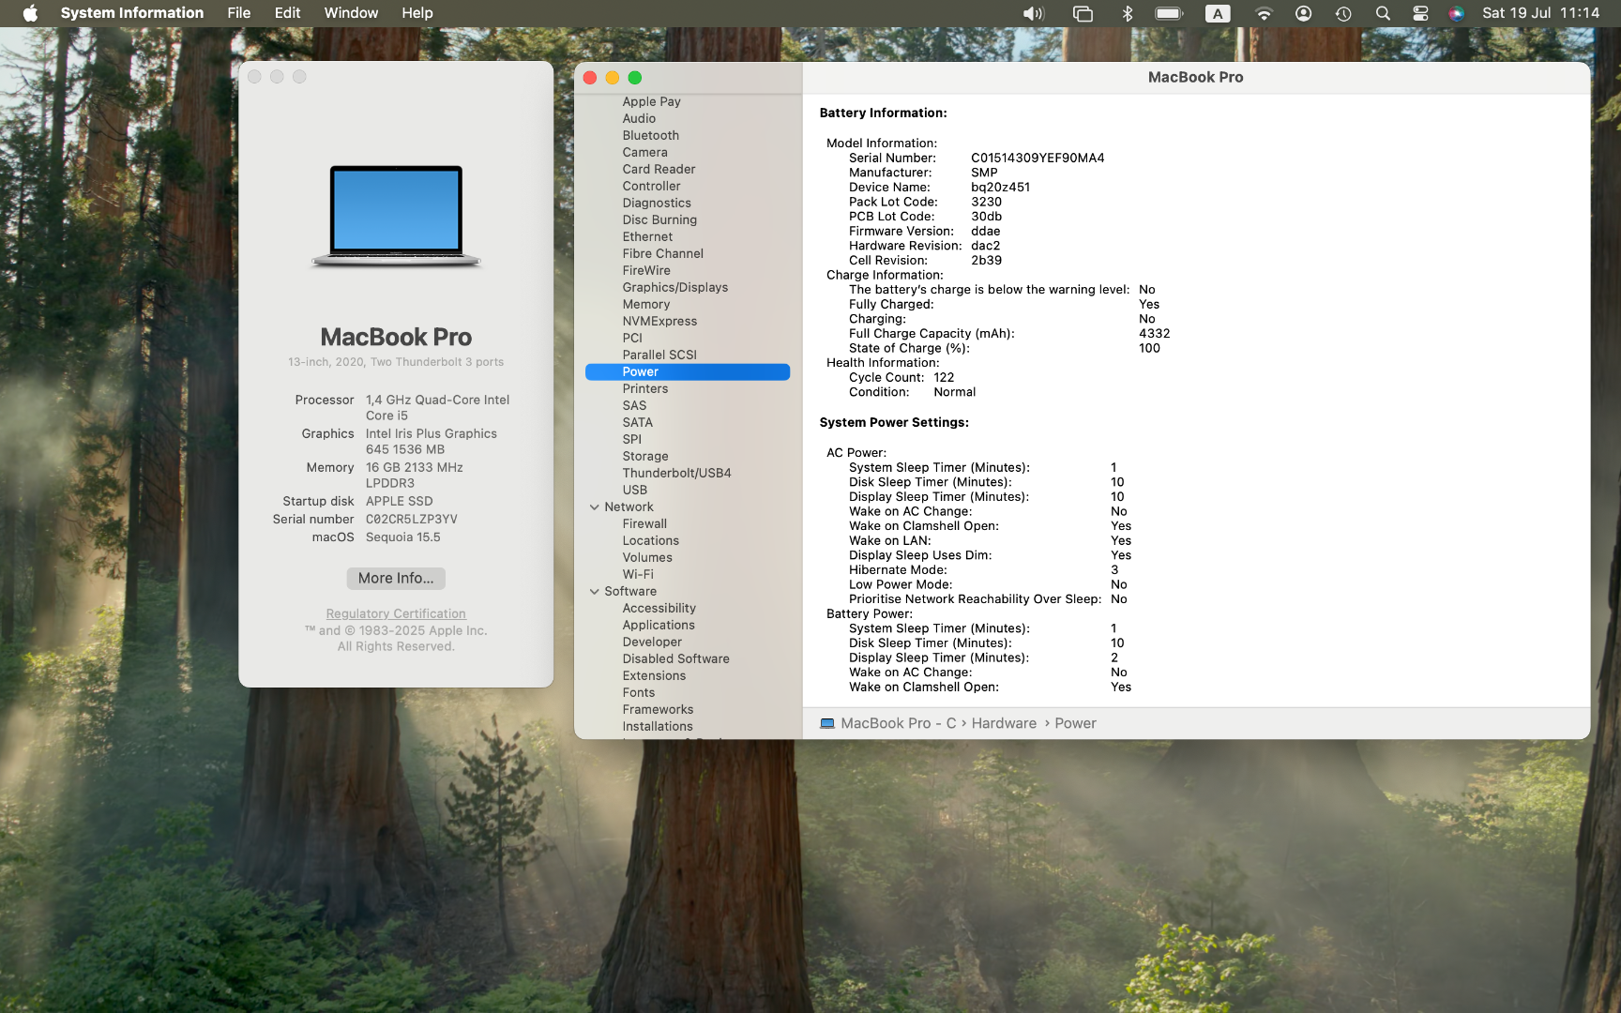The image size is (1621, 1013).
Task: Select Developer under Software
Action: pyautogui.click(x=652, y=642)
